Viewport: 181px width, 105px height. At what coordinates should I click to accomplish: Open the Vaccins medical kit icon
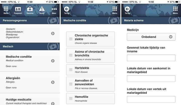pos(30,10)
